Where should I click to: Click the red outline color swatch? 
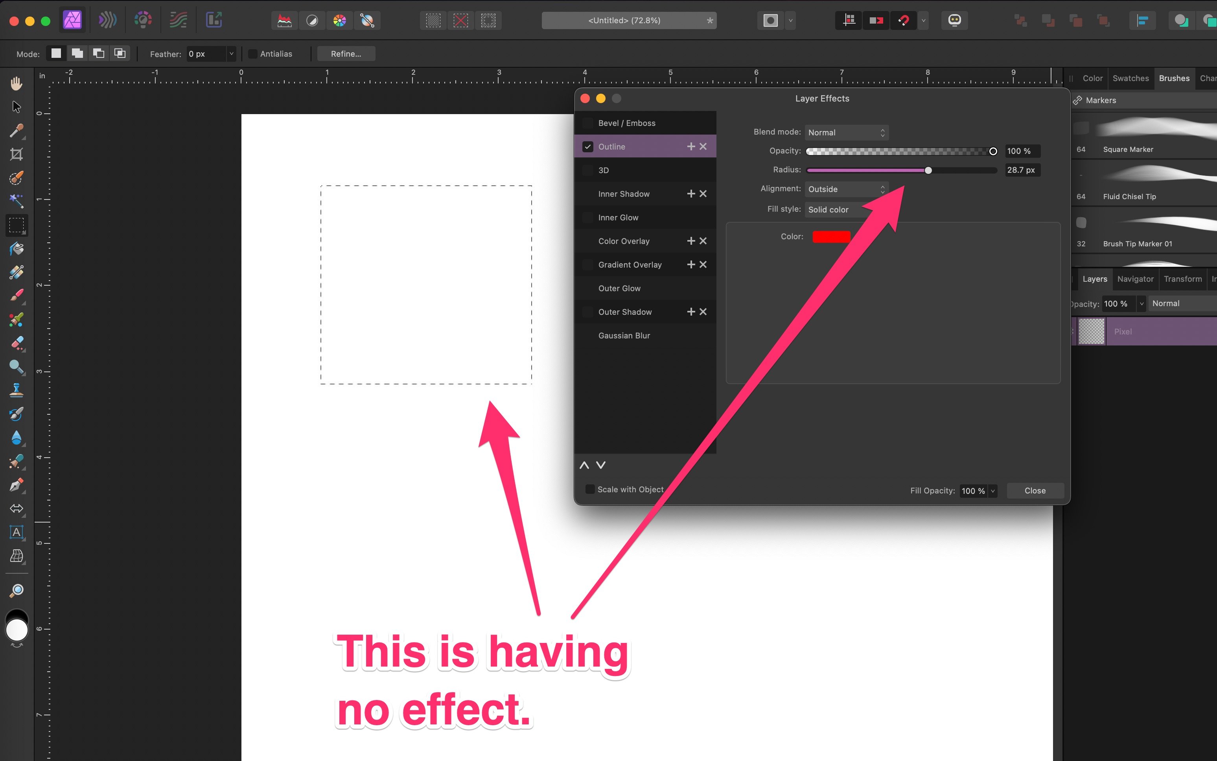831,236
